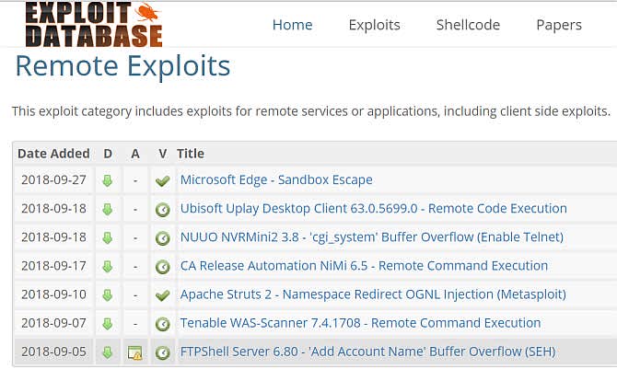Open the Exploits menu
Image resolution: width=617 pixels, height=369 pixels.
tap(374, 25)
